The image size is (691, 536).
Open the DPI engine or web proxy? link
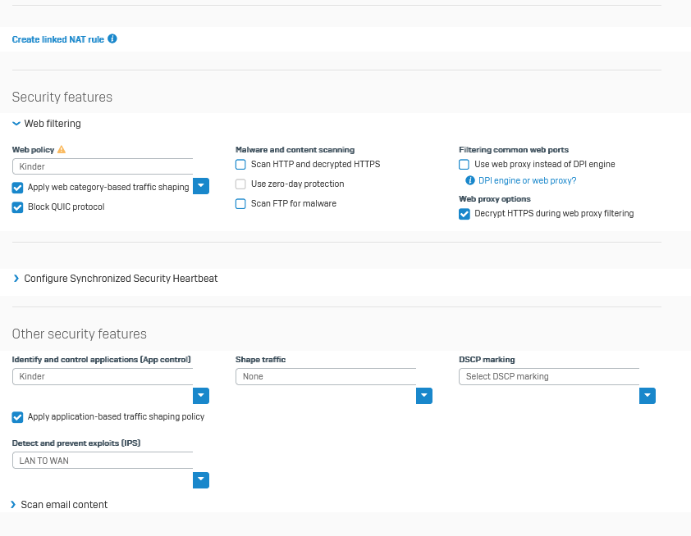(x=527, y=180)
